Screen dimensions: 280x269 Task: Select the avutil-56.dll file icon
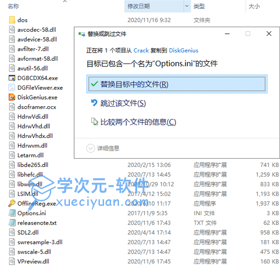pyautogui.click(x=12, y=68)
